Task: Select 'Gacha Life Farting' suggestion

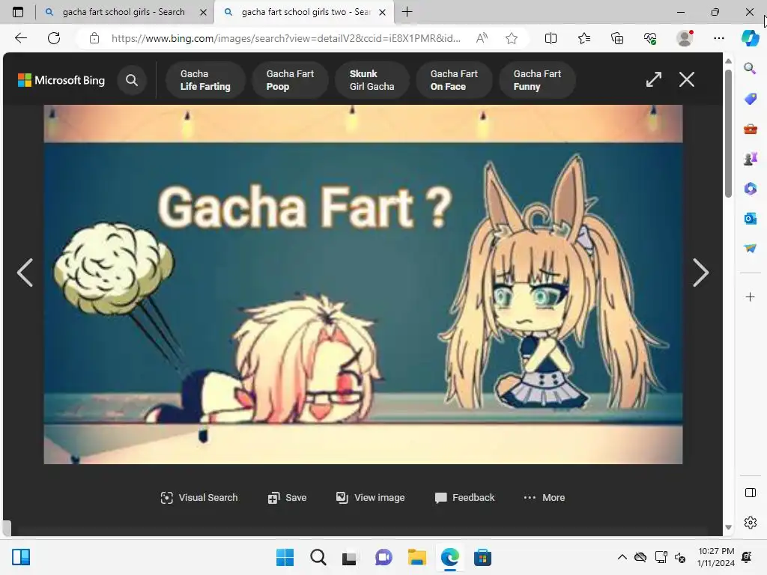Action: (205, 80)
